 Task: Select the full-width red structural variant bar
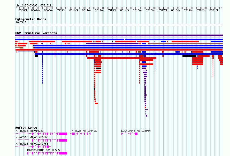(119, 50)
